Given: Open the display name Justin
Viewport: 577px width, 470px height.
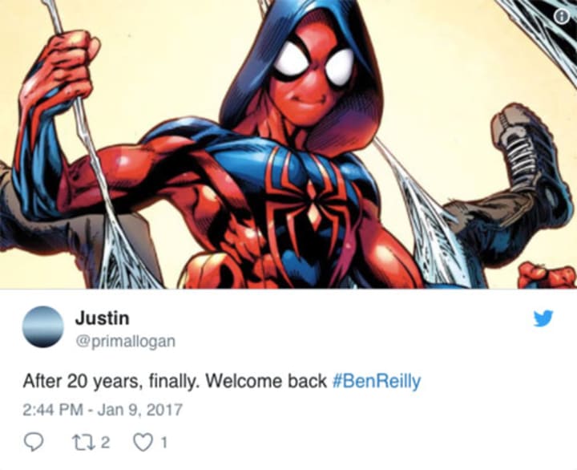Looking at the screenshot, I should click(x=103, y=318).
